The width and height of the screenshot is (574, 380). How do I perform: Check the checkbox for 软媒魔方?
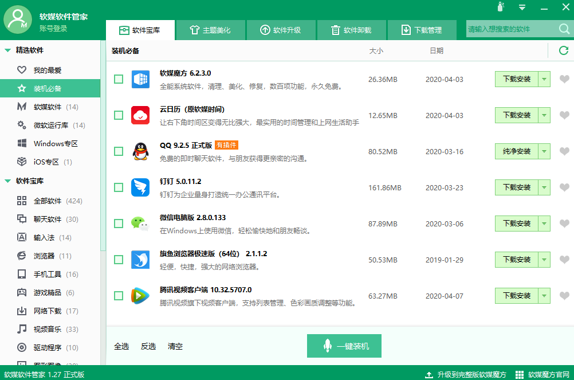[x=119, y=79]
